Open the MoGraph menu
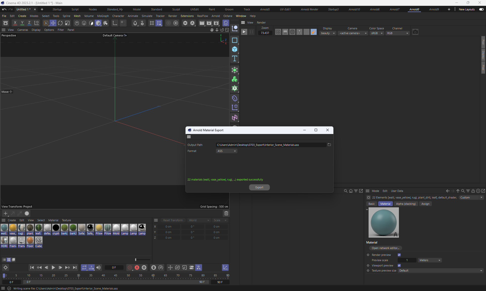Viewport: 486px width, 291px height. point(103,16)
